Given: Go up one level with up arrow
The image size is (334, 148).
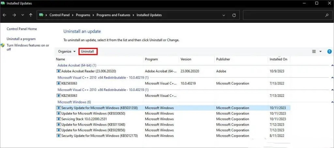Looking at the screenshot, I should 31,15.
